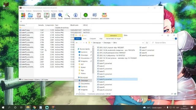
Task: Select Escritorio under Acceso rápido
Action: (84, 52)
